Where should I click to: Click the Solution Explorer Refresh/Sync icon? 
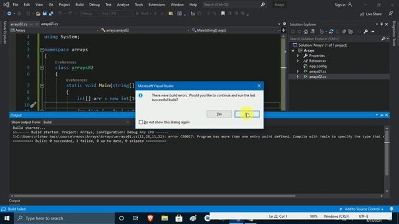point(331,32)
